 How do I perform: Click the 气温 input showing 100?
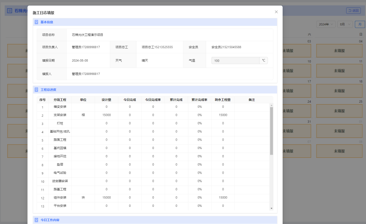click(x=235, y=61)
